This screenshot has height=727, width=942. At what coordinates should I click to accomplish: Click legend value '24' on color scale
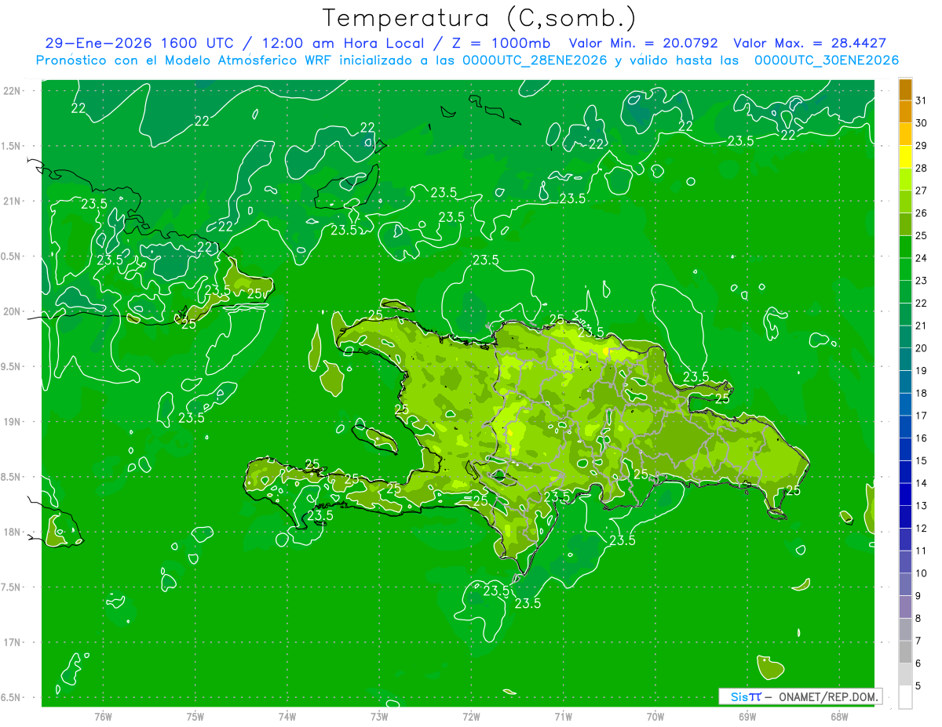922,258
